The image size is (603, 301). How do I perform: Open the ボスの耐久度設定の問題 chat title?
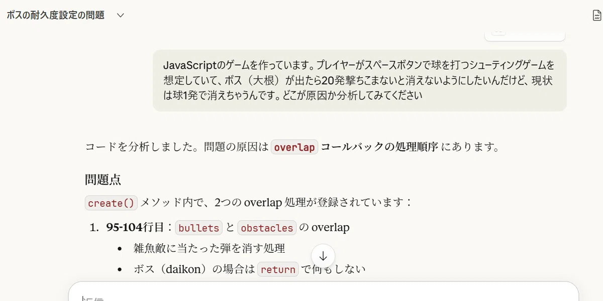55,15
